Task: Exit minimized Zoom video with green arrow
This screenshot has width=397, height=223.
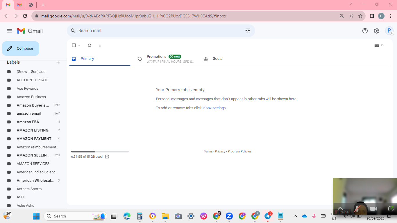Action: (391, 208)
